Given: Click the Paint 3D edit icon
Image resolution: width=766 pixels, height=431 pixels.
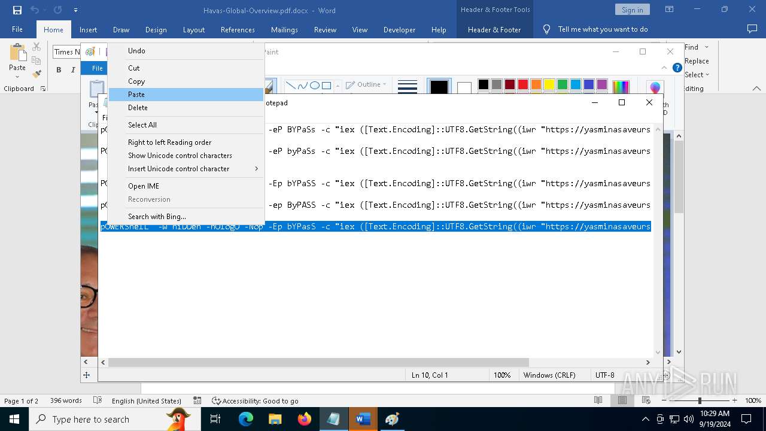Looking at the screenshot, I should click(x=655, y=87).
